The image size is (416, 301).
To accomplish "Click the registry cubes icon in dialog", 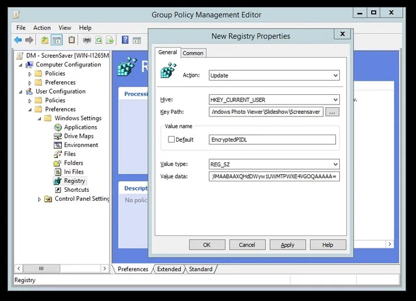I will tap(168, 70).
